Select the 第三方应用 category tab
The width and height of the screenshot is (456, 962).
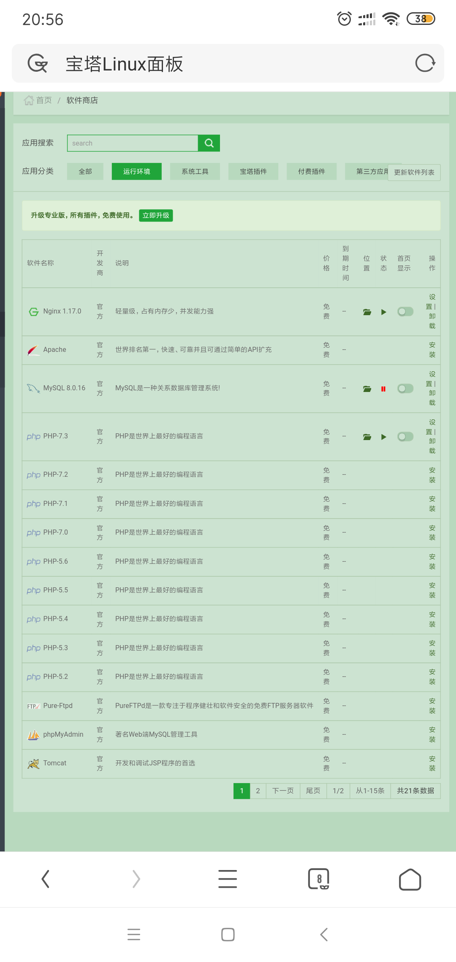pyautogui.click(x=366, y=171)
